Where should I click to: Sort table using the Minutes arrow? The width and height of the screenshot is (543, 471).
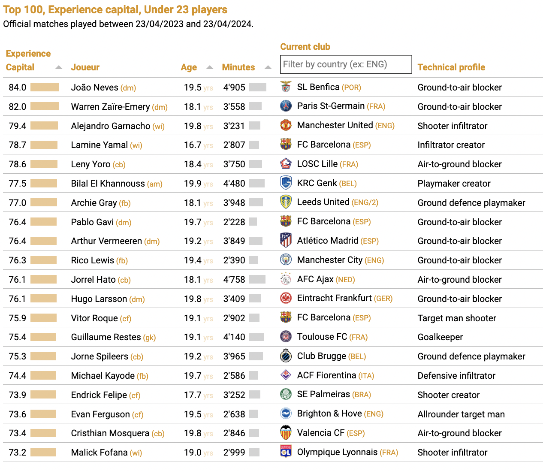[x=268, y=67]
